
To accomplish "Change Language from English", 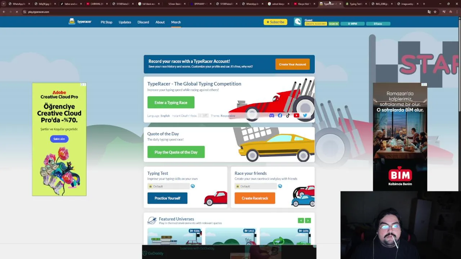I will 165,116.
